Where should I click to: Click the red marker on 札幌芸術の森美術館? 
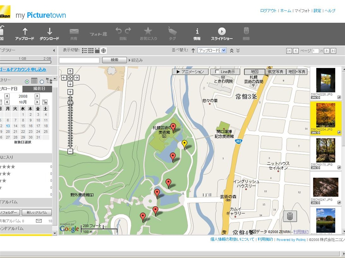point(174,128)
